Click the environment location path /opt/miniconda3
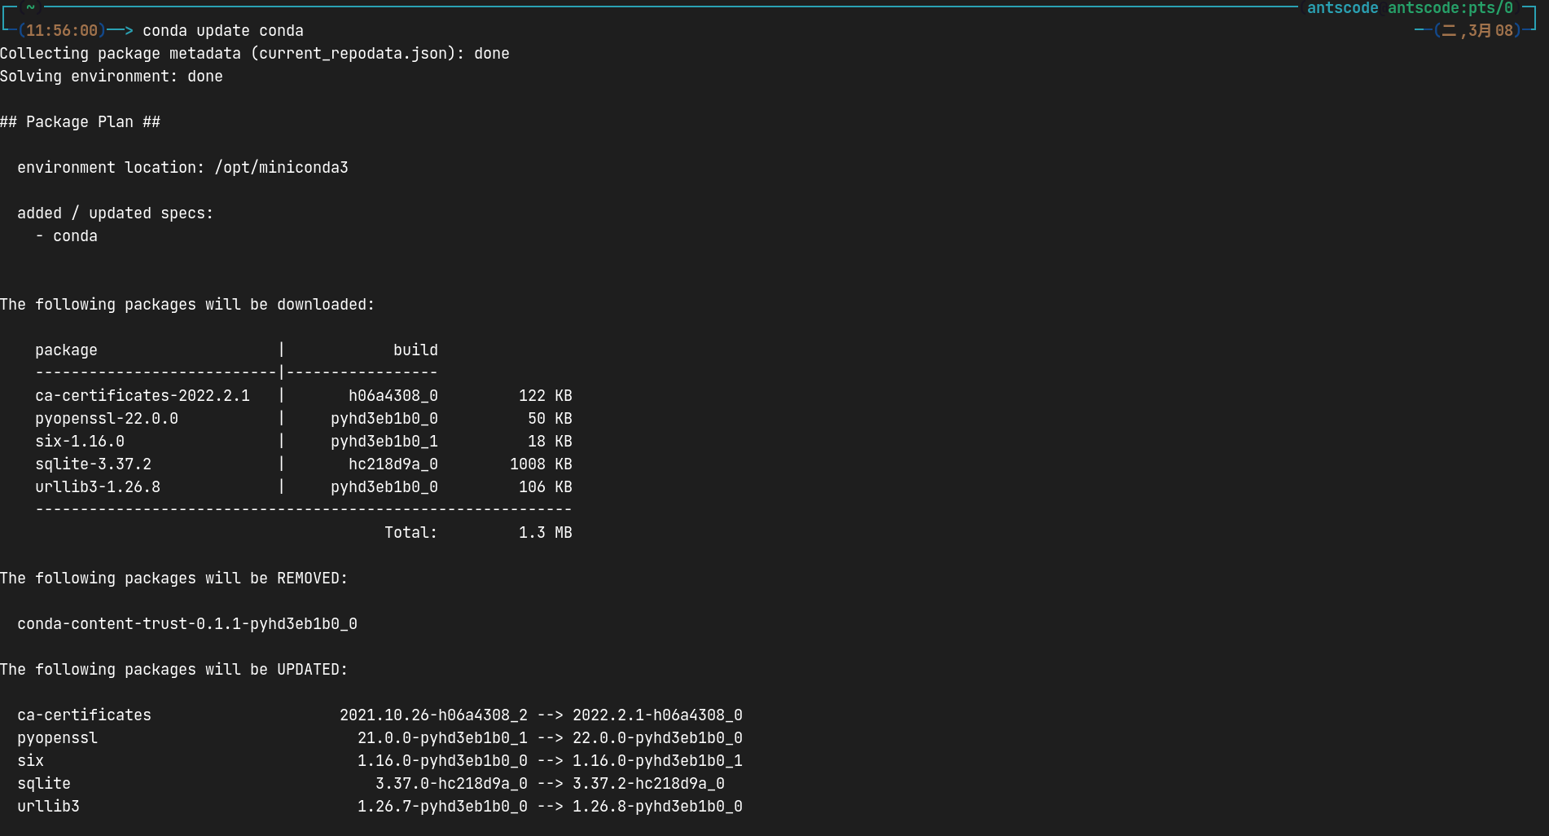 (x=282, y=167)
